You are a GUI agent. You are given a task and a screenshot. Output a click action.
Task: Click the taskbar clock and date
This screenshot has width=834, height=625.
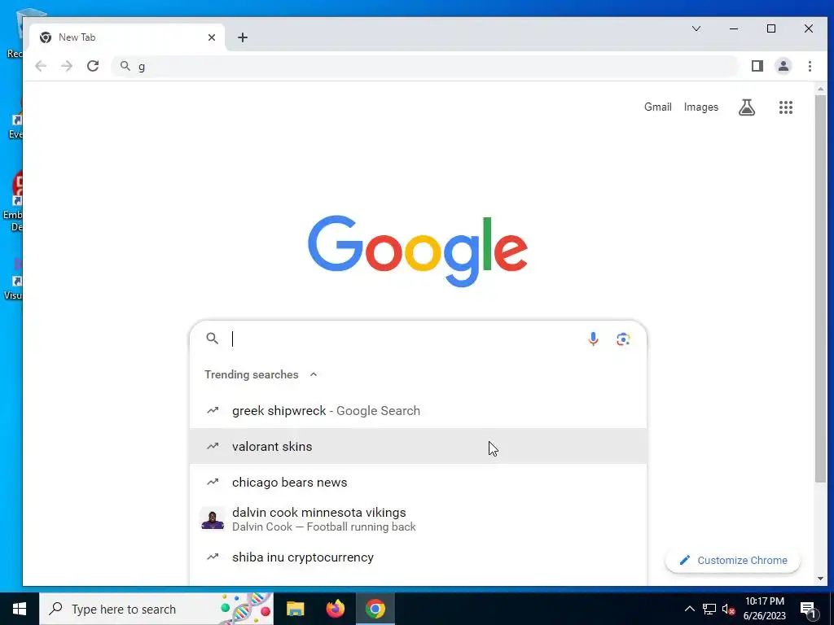click(765, 609)
